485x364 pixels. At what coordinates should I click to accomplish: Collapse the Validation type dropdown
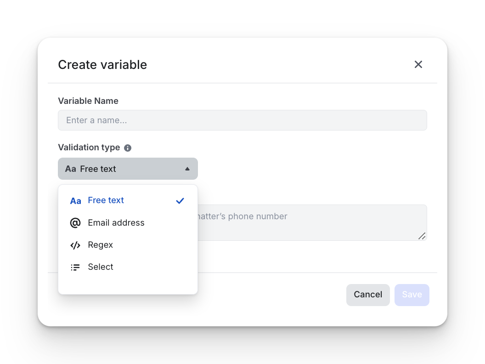point(128,169)
